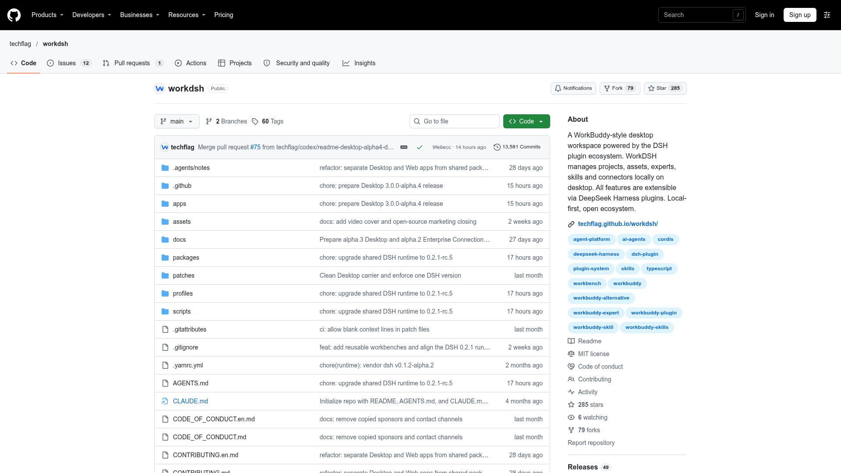Click the eye icon beside 6 watching
The width and height of the screenshot is (841, 473).
point(571,417)
